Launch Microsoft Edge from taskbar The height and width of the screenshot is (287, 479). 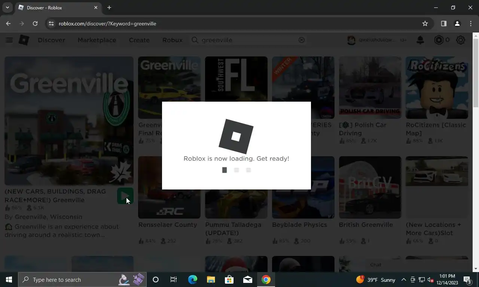[192, 280]
